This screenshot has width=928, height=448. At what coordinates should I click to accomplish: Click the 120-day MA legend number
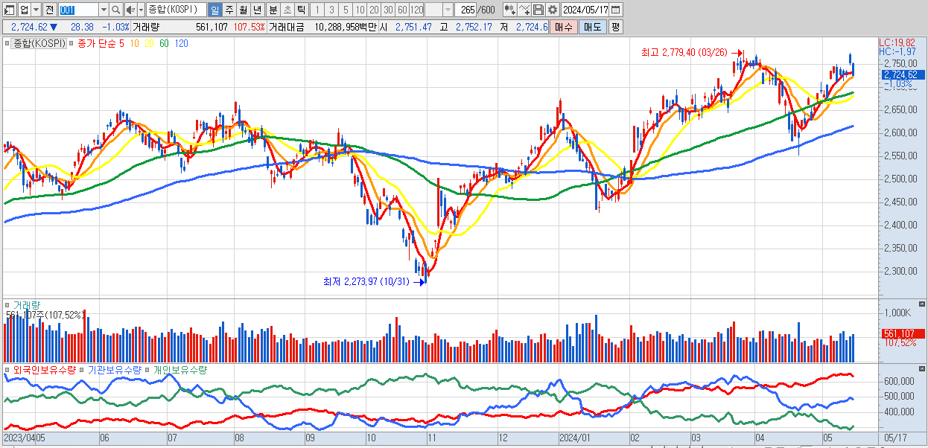pos(181,44)
